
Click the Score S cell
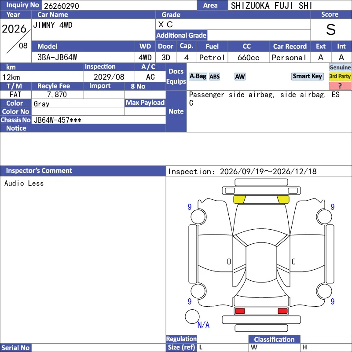pos(331,29)
